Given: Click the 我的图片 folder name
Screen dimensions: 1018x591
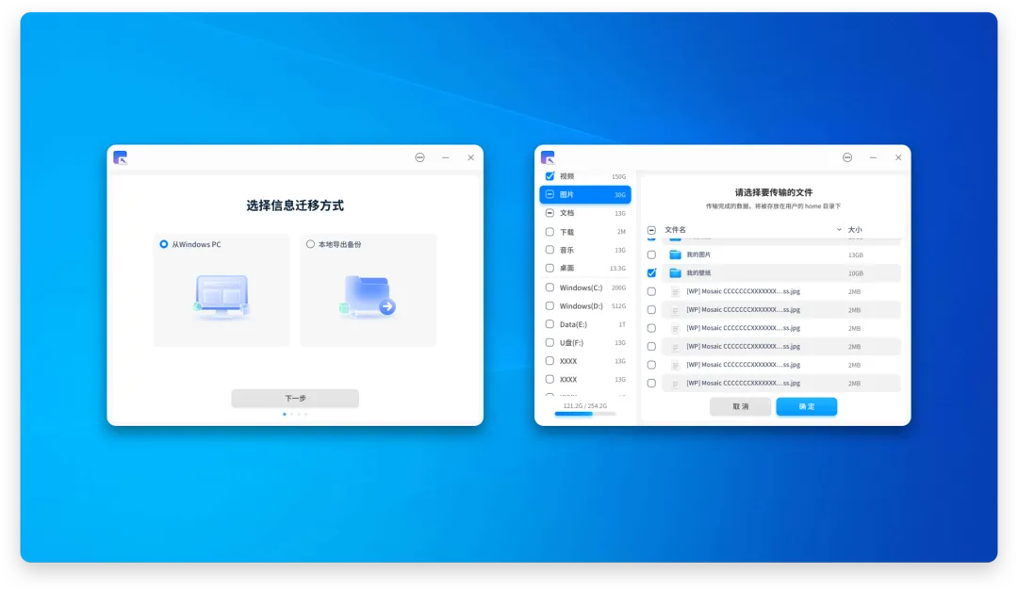Looking at the screenshot, I should pyautogui.click(x=698, y=255).
